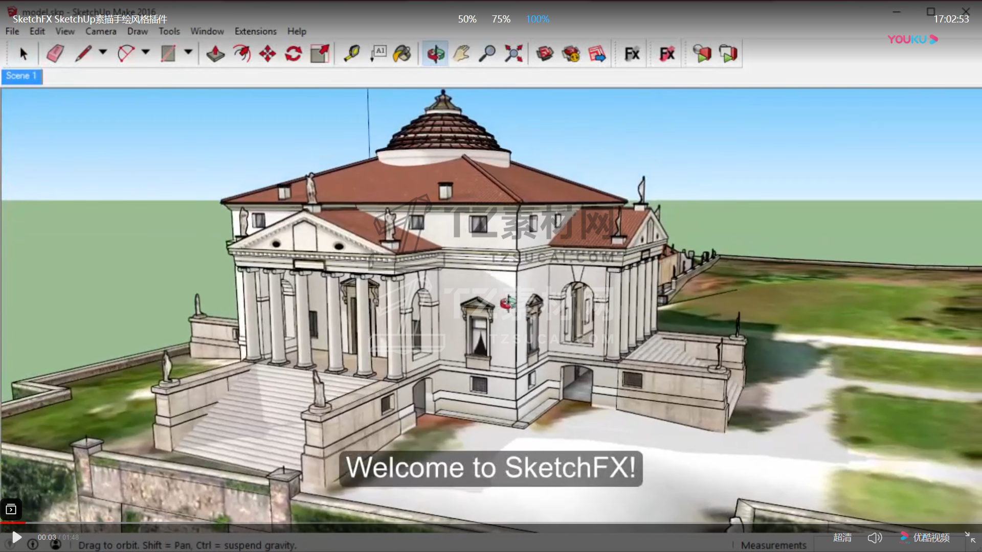
Task: Expand the Arc tool dropdown arrow
Action: point(146,52)
